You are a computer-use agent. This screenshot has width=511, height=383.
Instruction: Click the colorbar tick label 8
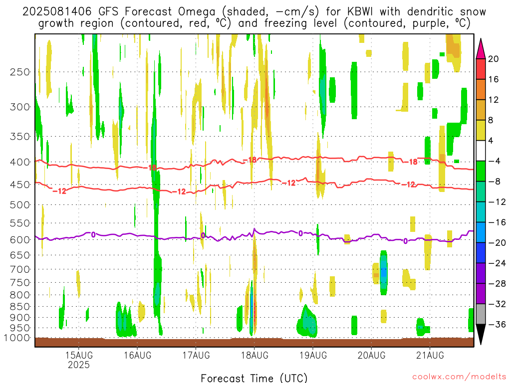pyautogui.click(x=491, y=120)
